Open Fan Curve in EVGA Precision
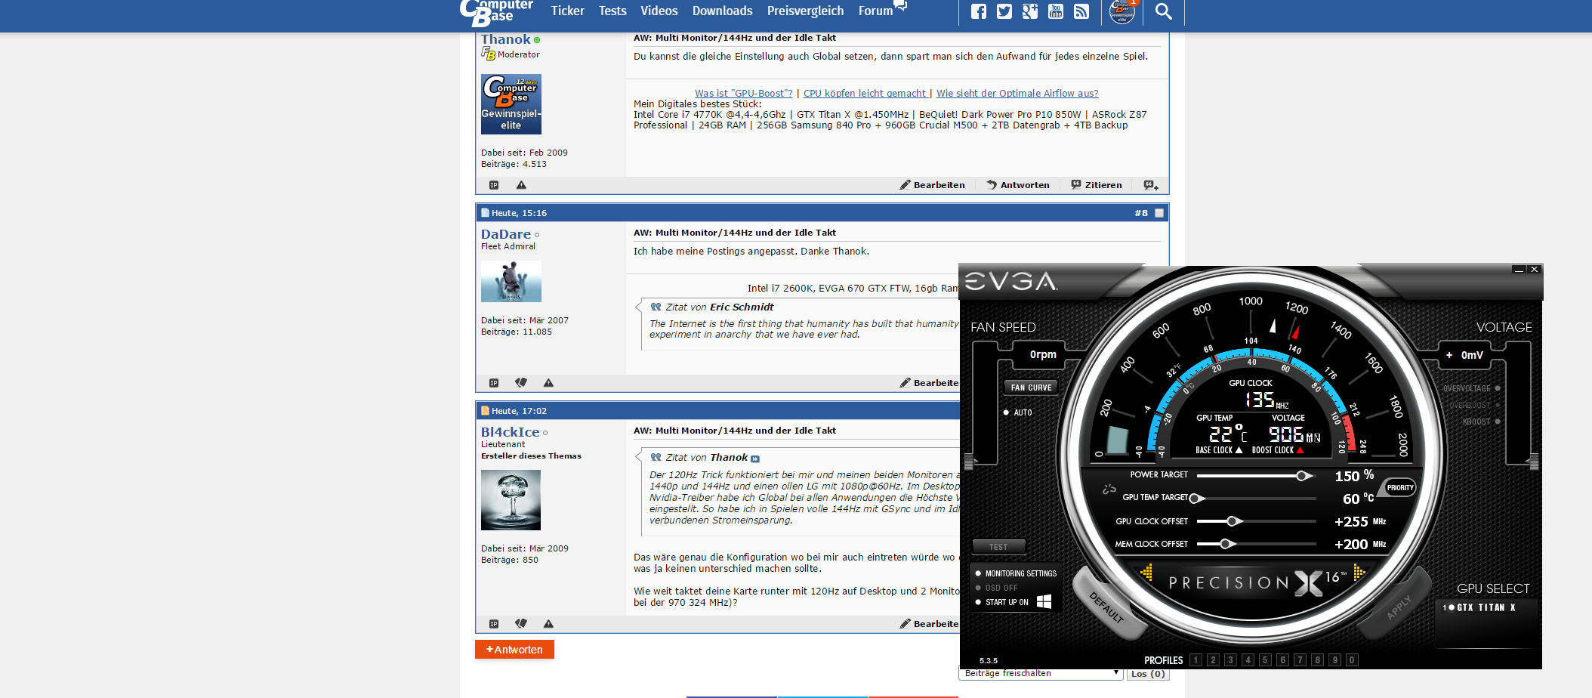The height and width of the screenshot is (698, 1592). 1031,388
